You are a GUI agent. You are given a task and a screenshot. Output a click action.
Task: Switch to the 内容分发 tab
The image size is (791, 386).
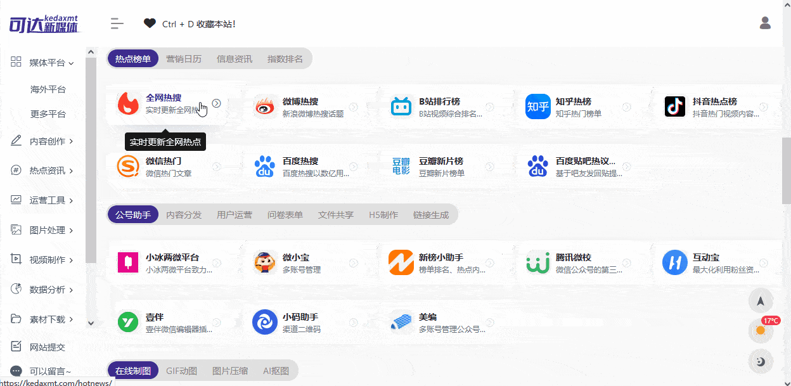(184, 215)
